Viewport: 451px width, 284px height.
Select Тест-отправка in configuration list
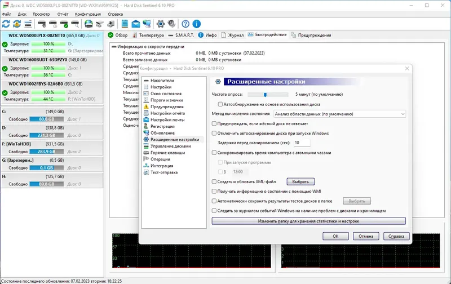coord(164,172)
